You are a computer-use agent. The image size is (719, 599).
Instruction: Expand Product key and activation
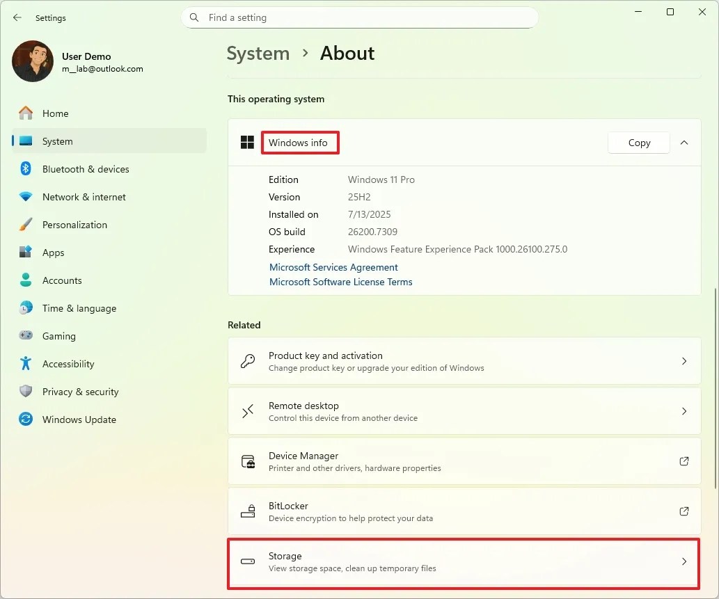[464, 360]
